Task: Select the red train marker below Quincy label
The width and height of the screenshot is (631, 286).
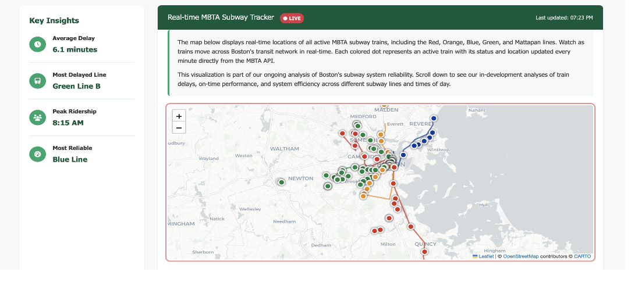Action: pyautogui.click(x=424, y=252)
